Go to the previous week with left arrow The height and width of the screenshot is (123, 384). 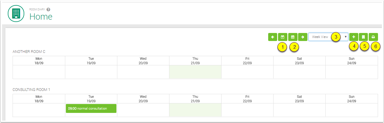click(x=272, y=37)
